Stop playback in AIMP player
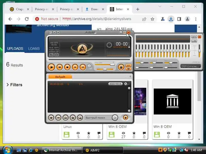 (67, 67)
